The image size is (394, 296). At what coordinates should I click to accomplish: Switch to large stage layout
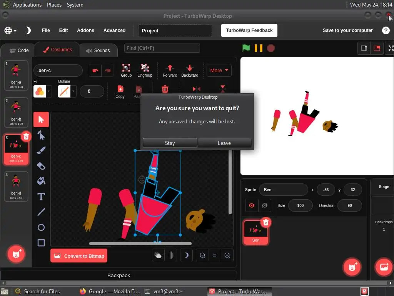377,48
